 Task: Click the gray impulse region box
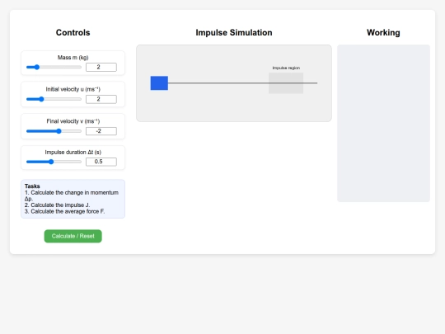click(x=286, y=83)
